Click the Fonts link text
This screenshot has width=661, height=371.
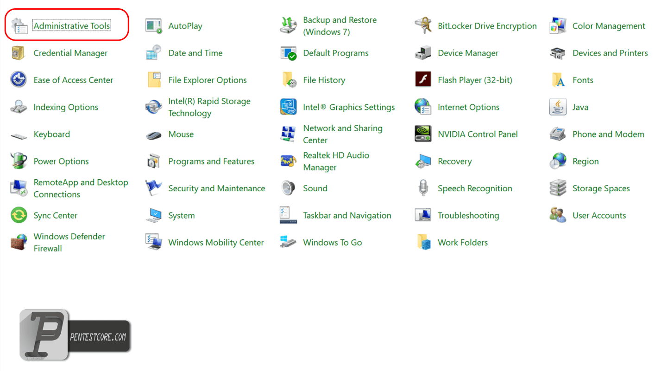pos(583,80)
